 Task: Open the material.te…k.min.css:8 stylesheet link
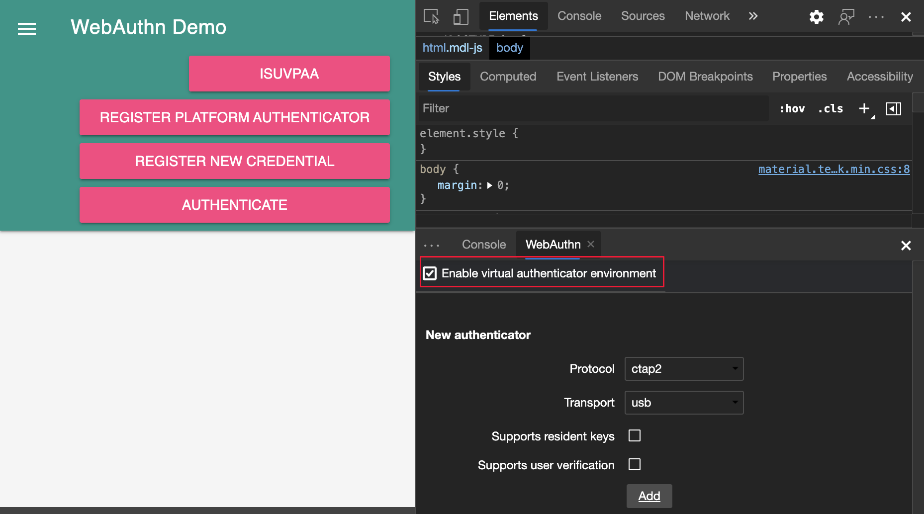pos(833,169)
